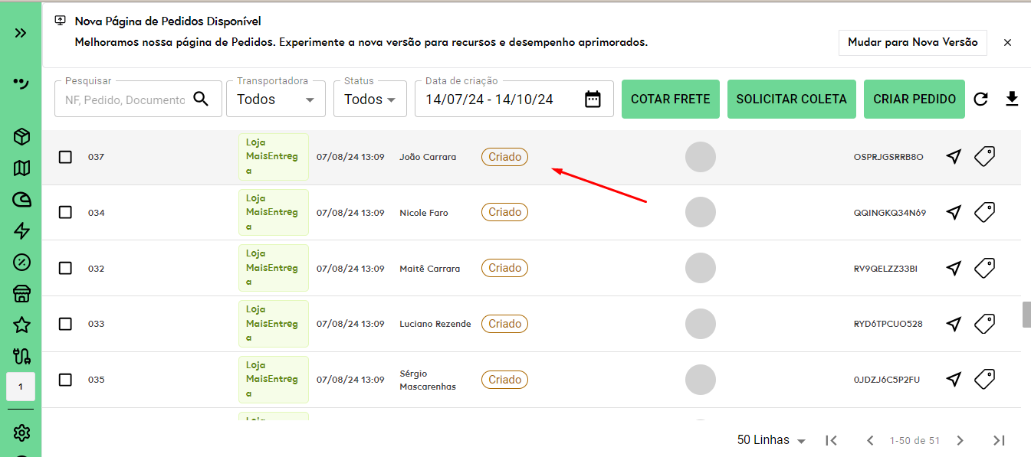This screenshot has width=1031, height=457.
Task: Click the star icon in sidebar
Action: [21, 325]
